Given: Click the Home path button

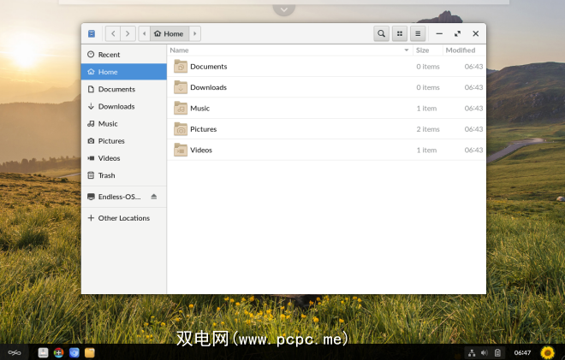Looking at the screenshot, I should tap(169, 34).
